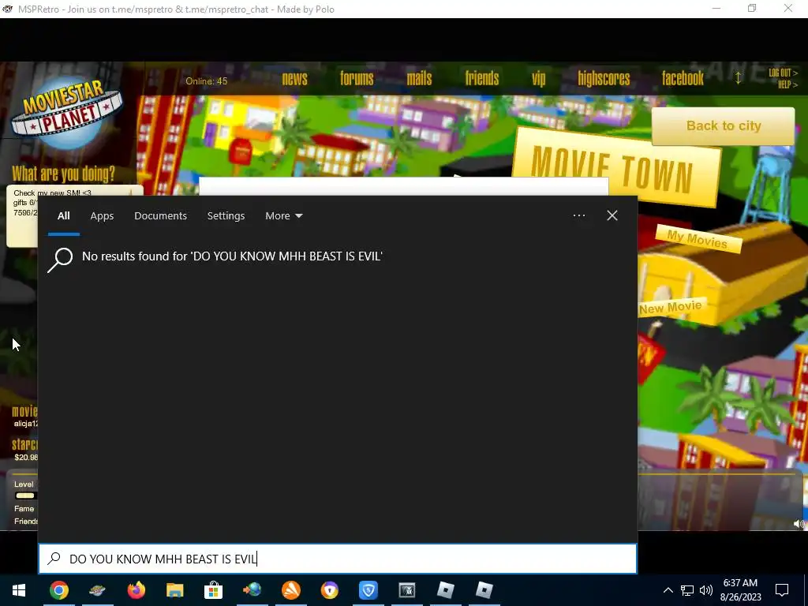Open the purple shield browser icon
The width and height of the screenshot is (808, 606).
tap(329, 590)
